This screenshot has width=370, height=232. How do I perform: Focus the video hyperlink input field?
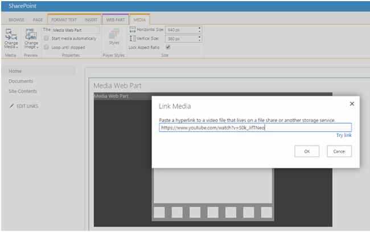coord(256,128)
